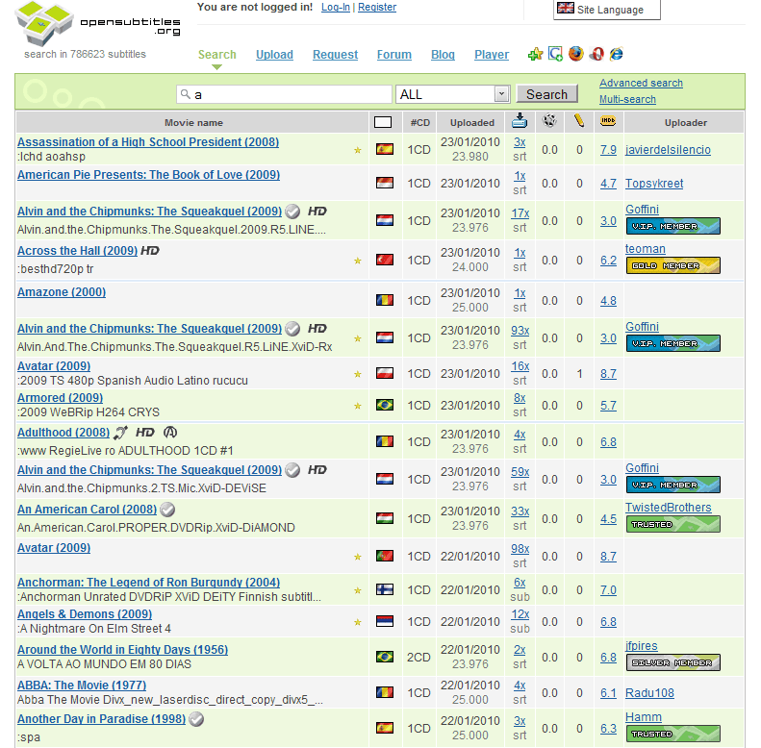Click the Google search plugin icon
Viewport: 761px width, 748px height.
555,53
